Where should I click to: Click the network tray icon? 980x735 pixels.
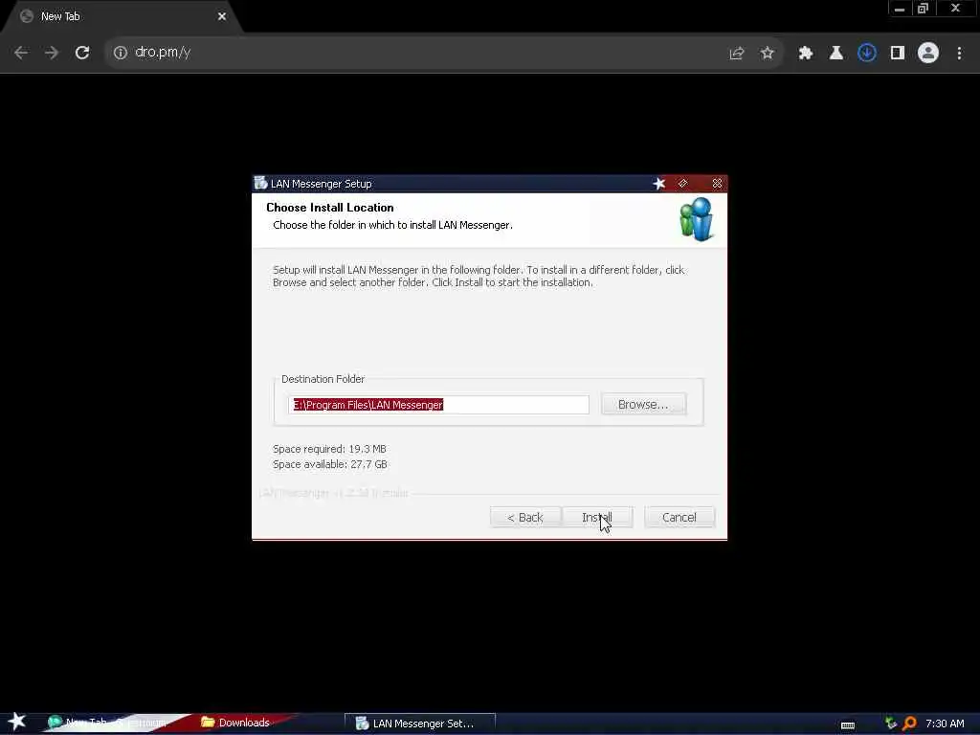(891, 724)
